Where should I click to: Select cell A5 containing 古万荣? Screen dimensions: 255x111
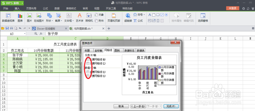(x=17, y=63)
